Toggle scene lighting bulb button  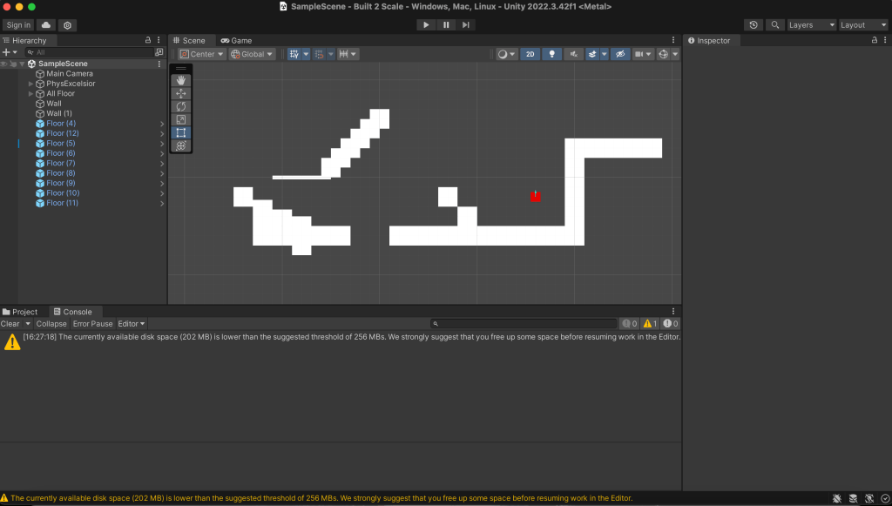pyautogui.click(x=551, y=54)
